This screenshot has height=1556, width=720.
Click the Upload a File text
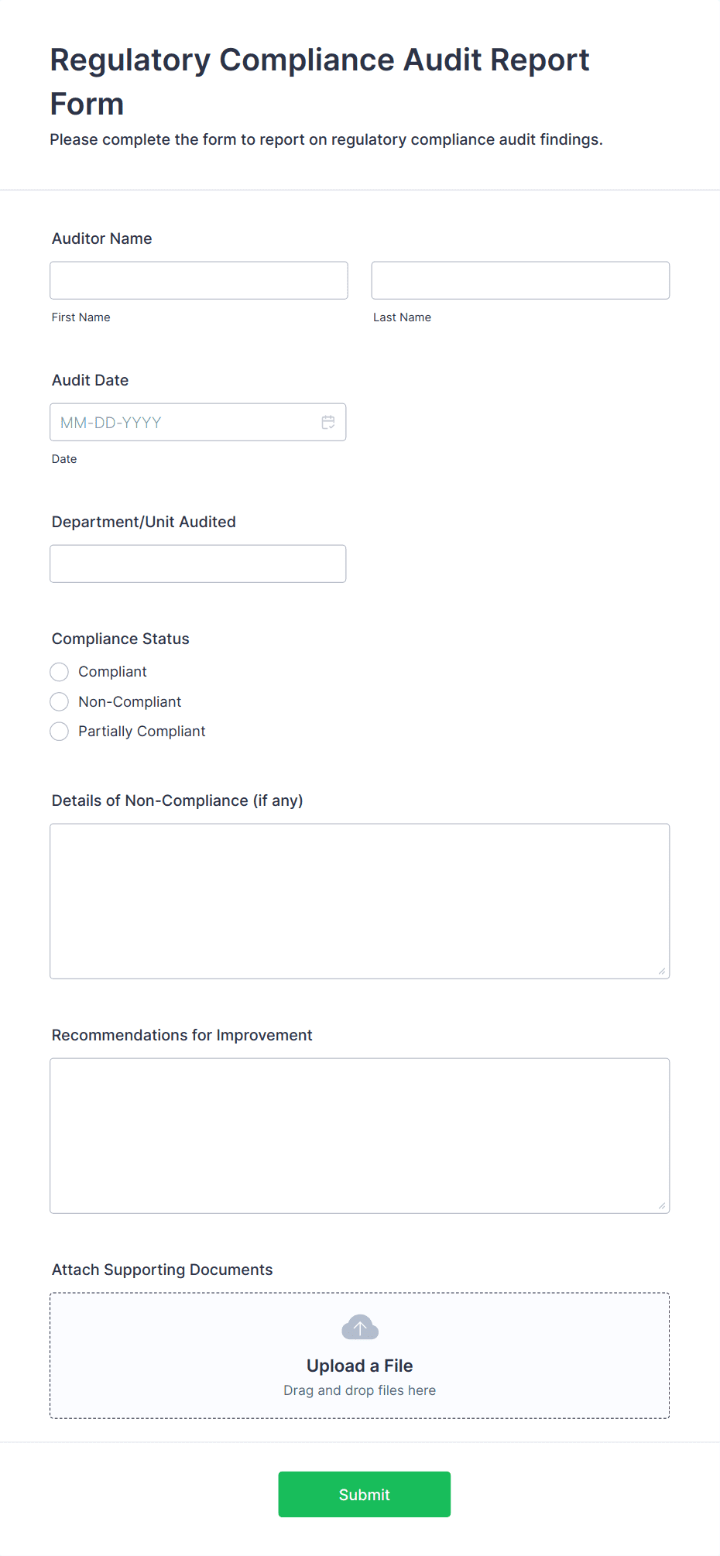360,1366
